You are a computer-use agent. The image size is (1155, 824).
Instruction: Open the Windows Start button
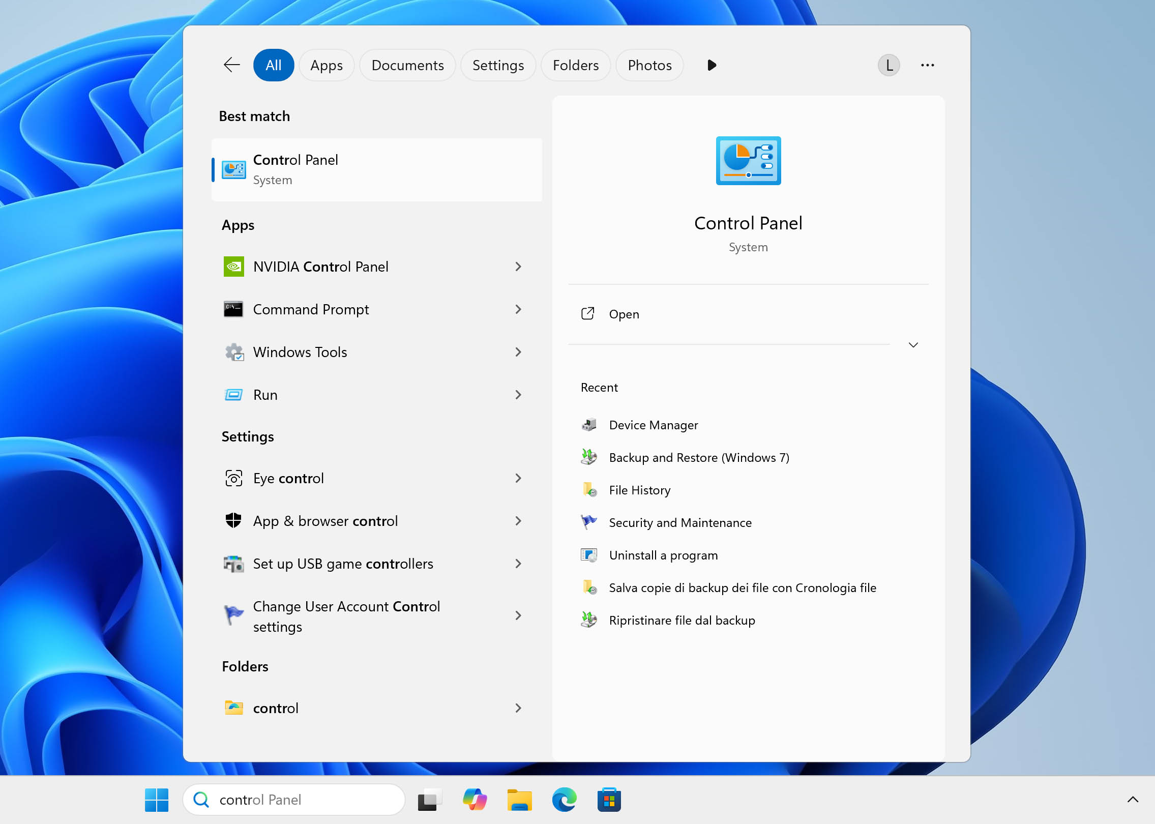coord(156,800)
